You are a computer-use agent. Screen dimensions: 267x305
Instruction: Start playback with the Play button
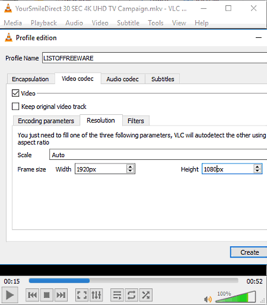click(x=9, y=295)
